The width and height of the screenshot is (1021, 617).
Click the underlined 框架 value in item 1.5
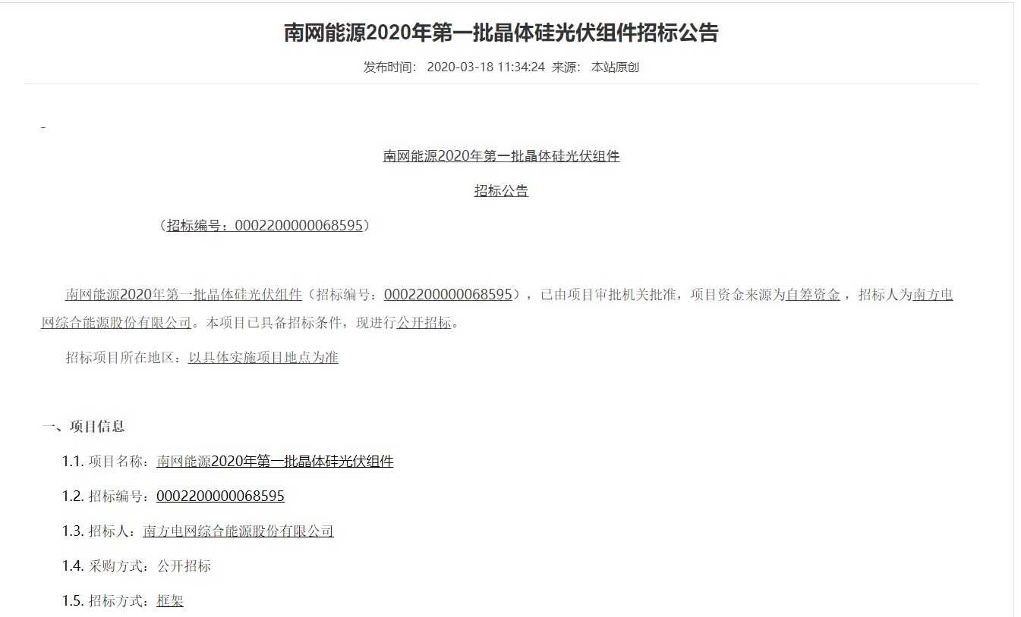click(170, 601)
